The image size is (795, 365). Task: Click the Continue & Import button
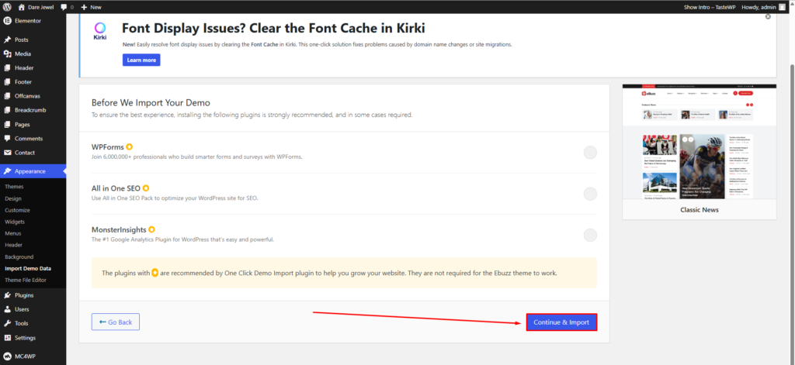click(561, 322)
